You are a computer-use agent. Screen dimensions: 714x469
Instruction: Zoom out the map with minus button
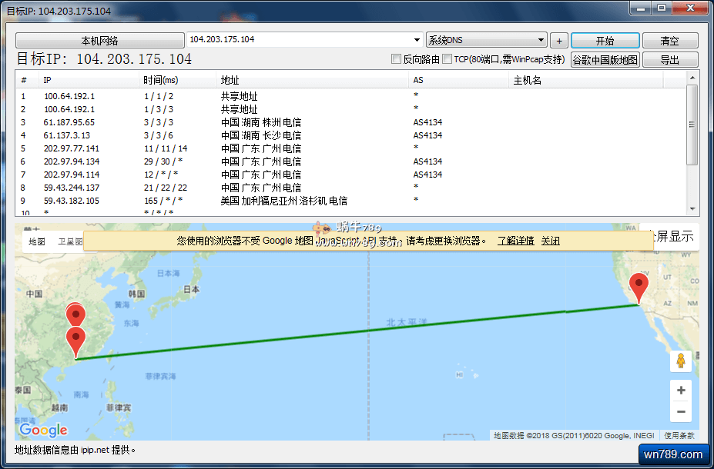680,412
